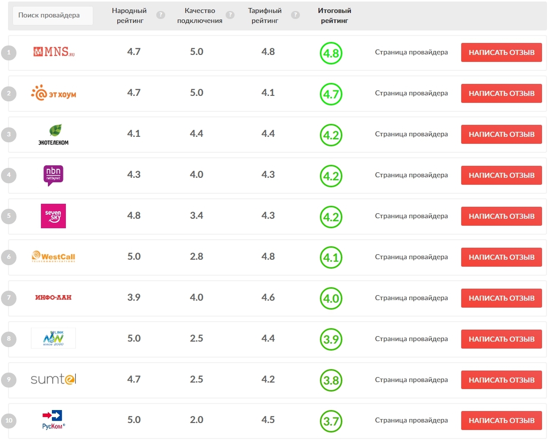Screen dimensions: 549x440
Task: Select the Инфо-Лан logo
Action: pyautogui.click(x=53, y=298)
